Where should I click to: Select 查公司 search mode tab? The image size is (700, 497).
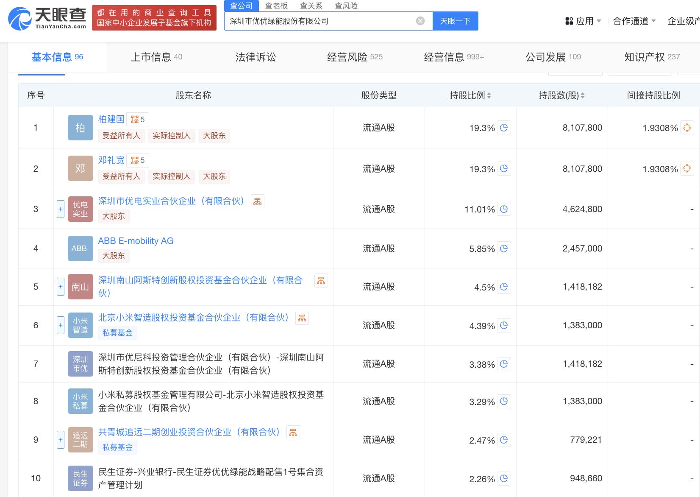point(242,6)
